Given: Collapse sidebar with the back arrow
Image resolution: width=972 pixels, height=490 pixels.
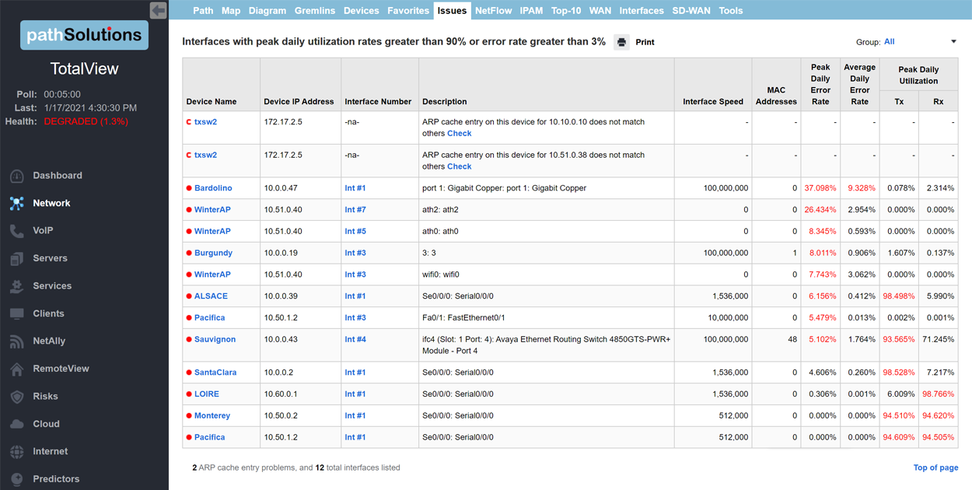Looking at the screenshot, I should tap(158, 10).
